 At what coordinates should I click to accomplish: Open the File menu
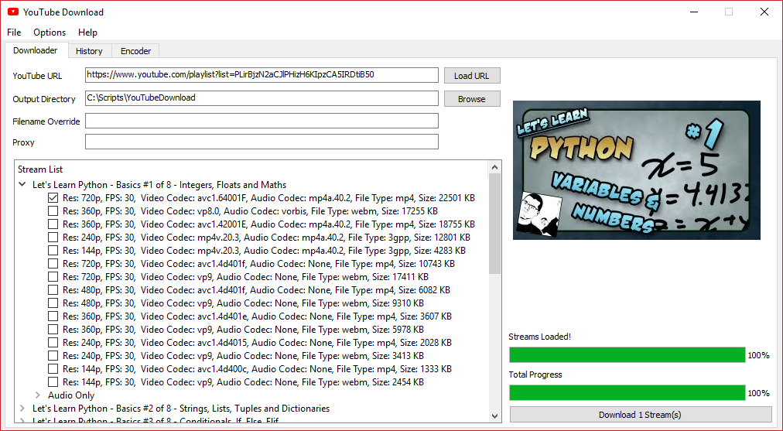pyautogui.click(x=14, y=32)
